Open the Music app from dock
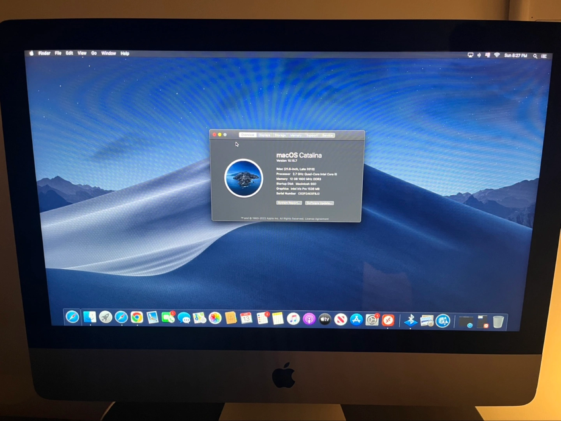The height and width of the screenshot is (421, 561). (x=293, y=319)
